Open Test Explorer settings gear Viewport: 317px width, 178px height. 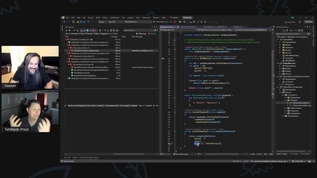(117, 31)
